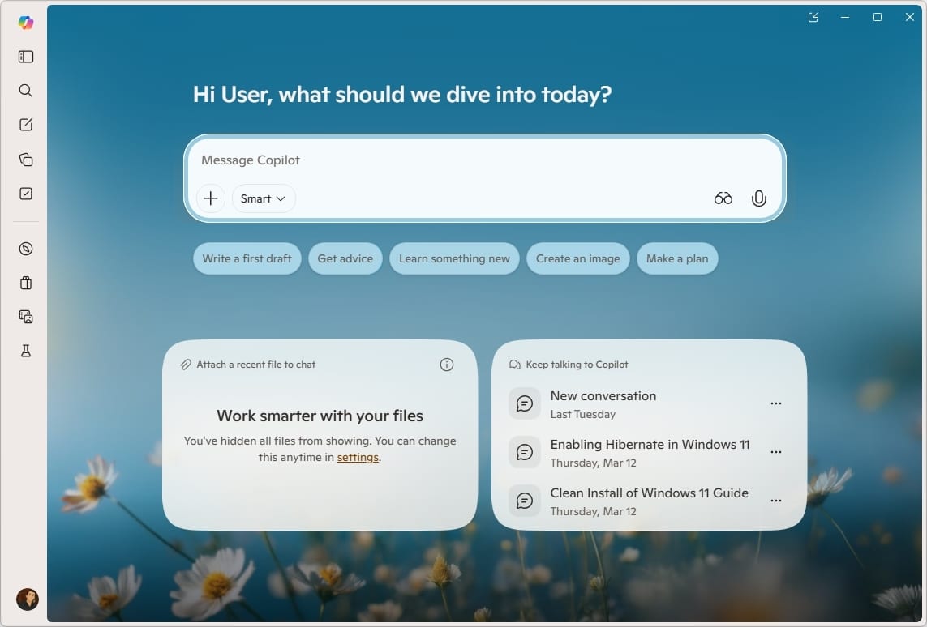
Task: Open the Pages stacked-squares icon
Action: pos(26,160)
